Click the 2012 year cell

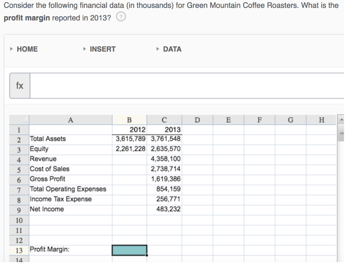click(130, 130)
